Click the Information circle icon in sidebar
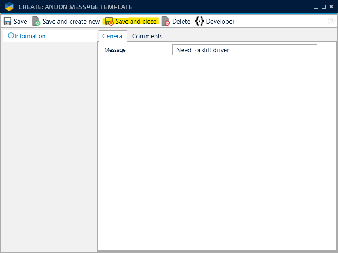Screen dimensions: 338x253 coord(11,36)
